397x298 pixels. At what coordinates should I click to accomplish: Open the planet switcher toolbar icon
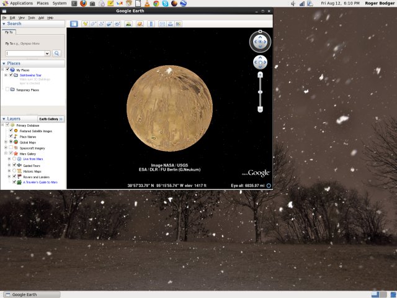[140, 24]
